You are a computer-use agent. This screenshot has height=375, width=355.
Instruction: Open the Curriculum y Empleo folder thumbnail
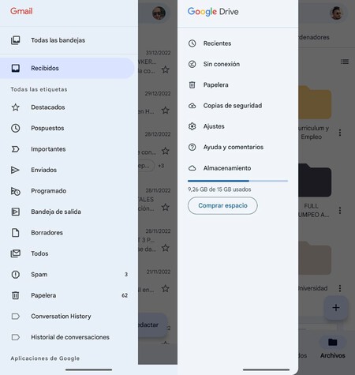(x=315, y=103)
